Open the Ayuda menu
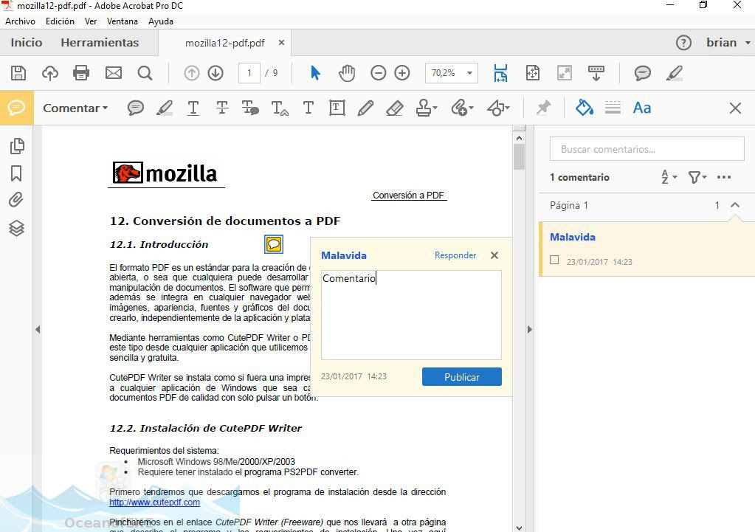The width and height of the screenshot is (755, 532). click(x=161, y=21)
